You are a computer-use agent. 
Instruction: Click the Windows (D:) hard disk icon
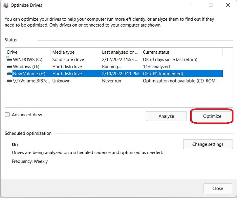9,67
